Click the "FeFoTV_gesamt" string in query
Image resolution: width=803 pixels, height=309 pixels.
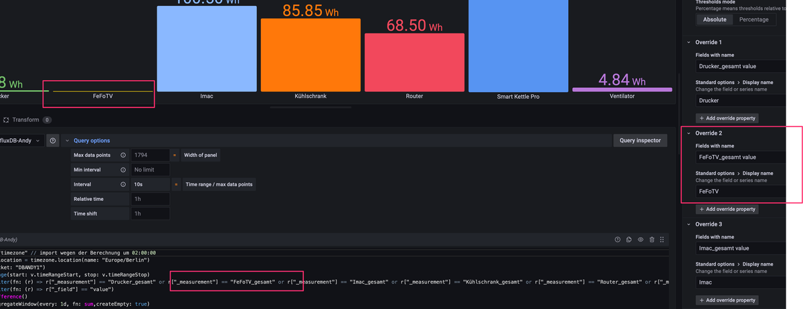[252, 282]
